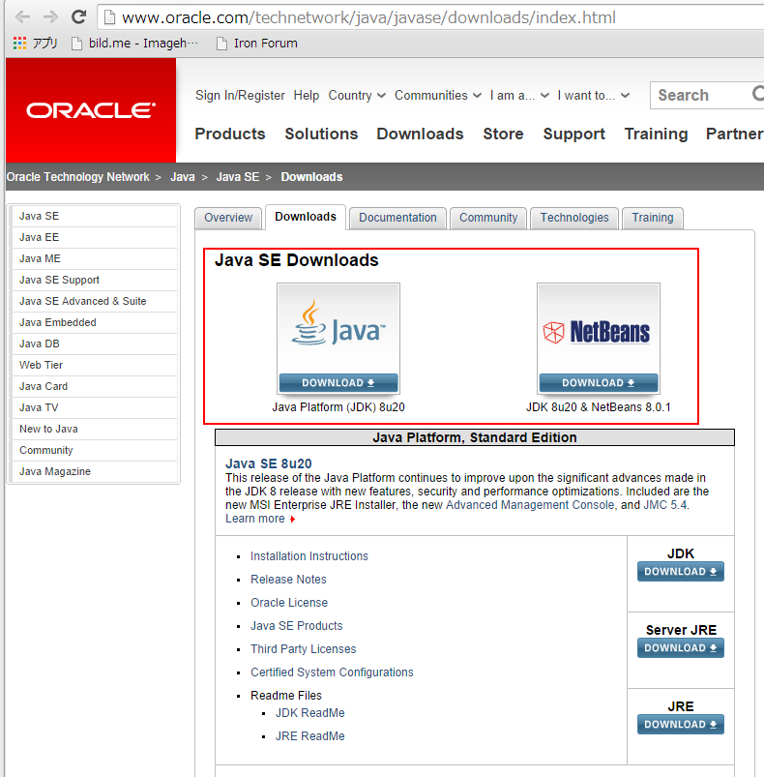Open the apps grid bookmark icon
This screenshot has height=777, width=764.
(x=19, y=44)
